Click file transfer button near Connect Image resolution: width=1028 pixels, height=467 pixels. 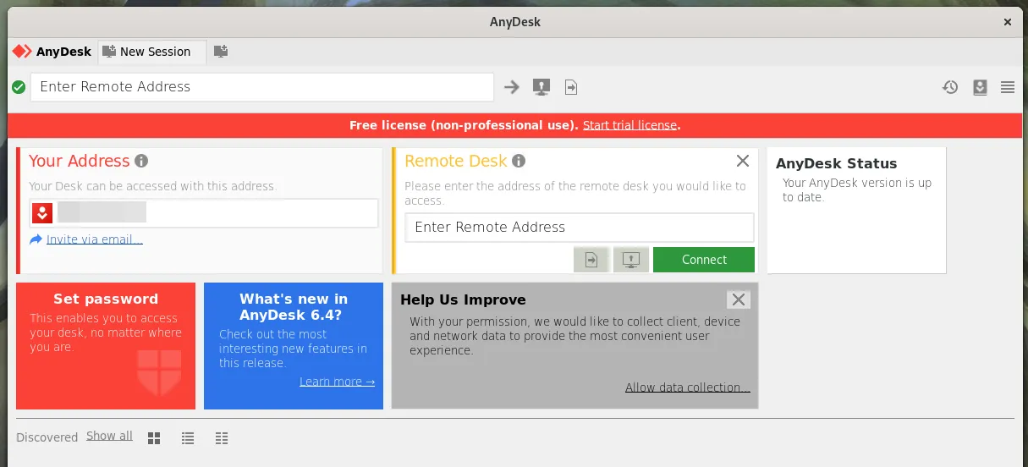(591, 260)
